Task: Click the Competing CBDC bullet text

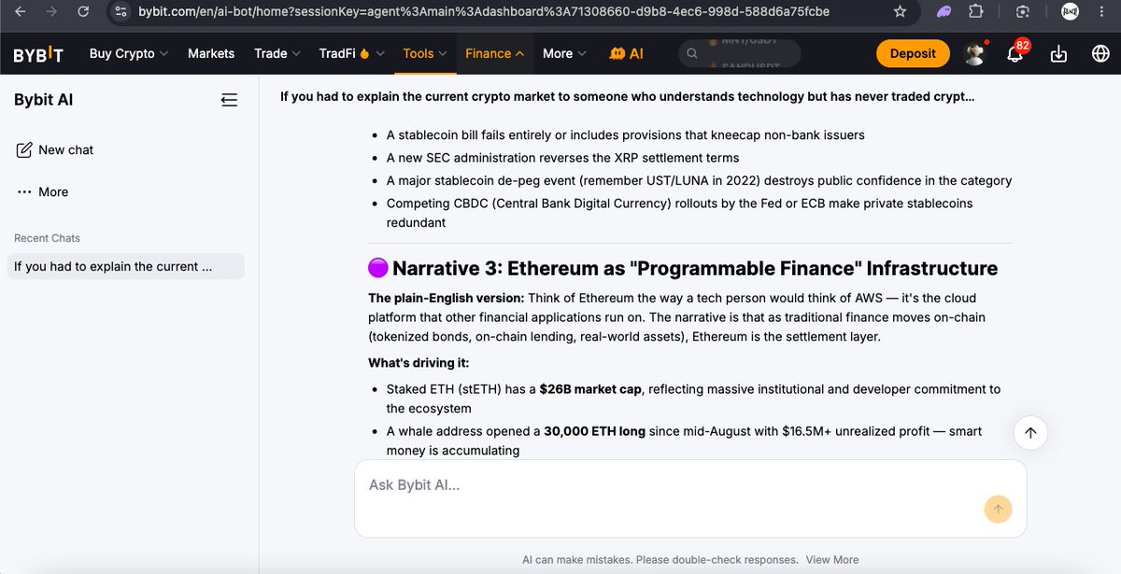Action: tap(679, 213)
